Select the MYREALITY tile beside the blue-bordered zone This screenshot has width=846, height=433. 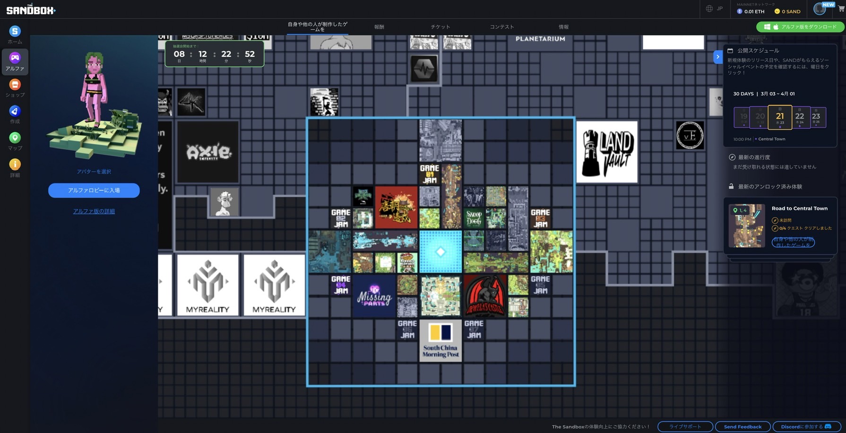tap(274, 285)
